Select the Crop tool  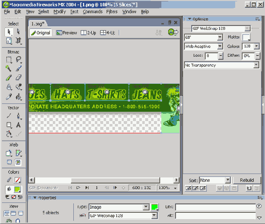(x=19, y=41)
